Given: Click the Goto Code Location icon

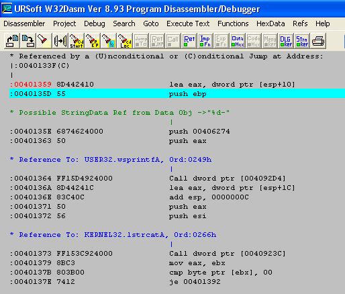Looking at the screenshot, I should pyautogui.click(x=125, y=41).
